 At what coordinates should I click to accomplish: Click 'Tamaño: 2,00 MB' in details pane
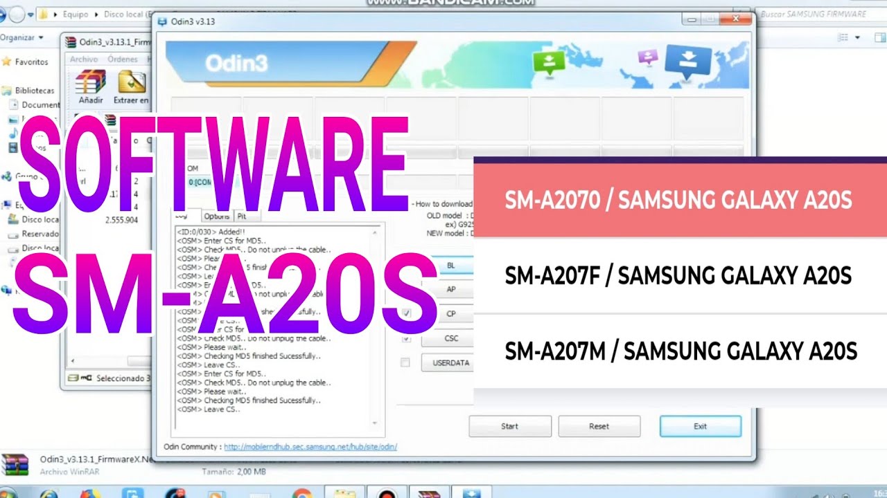click(234, 472)
